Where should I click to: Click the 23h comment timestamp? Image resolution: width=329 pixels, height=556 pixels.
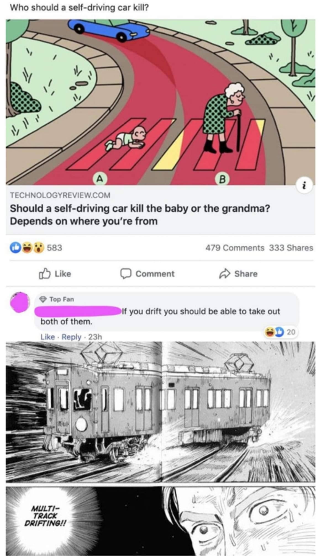click(95, 337)
